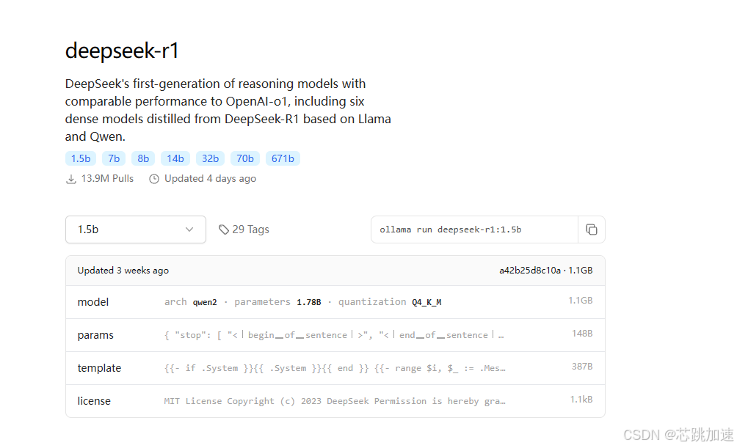This screenshot has height=448, width=737.
Task: Open the 1.5b version dropdown
Action: [136, 229]
